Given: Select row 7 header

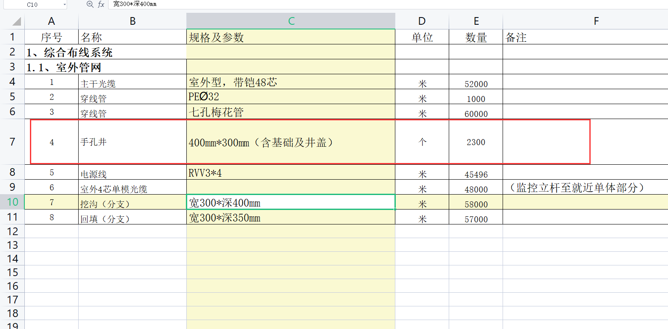Looking at the screenshot, I should click(12, 142).
